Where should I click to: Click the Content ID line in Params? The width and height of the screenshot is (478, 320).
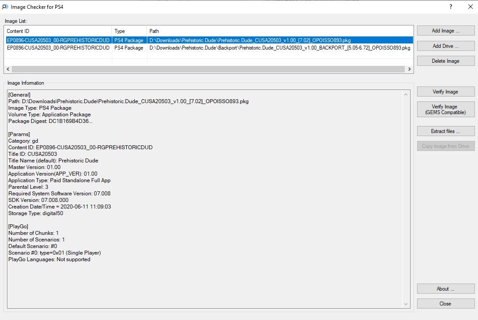coord(81,147)
